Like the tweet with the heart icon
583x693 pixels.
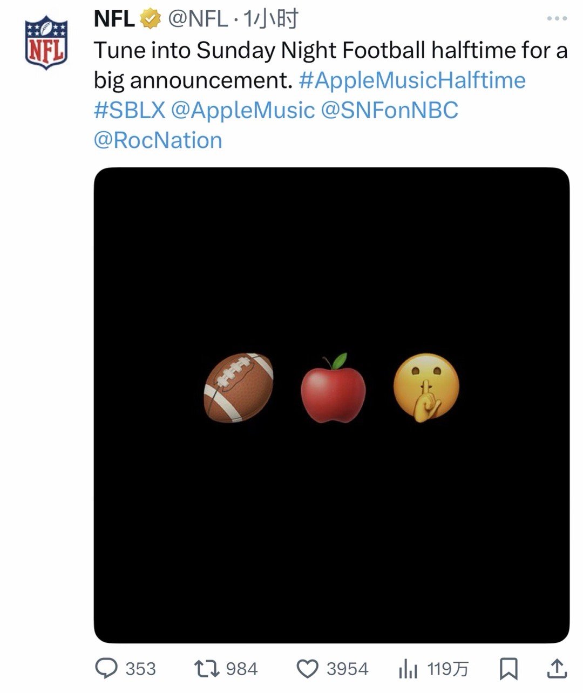(x=308, y=669)
